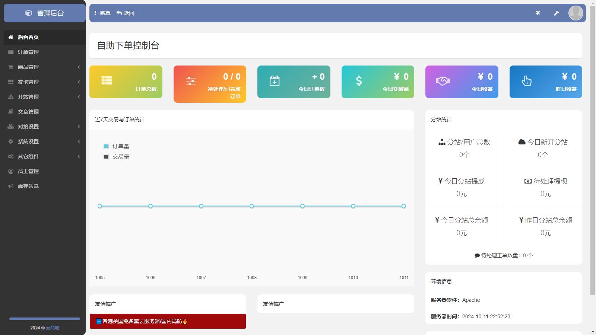Click the 返回 button in top bar
Viewport: 596px width, 335px height.
[126, 13]
